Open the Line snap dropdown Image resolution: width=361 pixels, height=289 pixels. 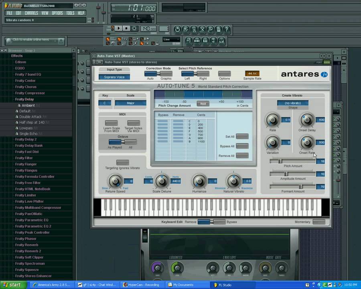(171, 40)
